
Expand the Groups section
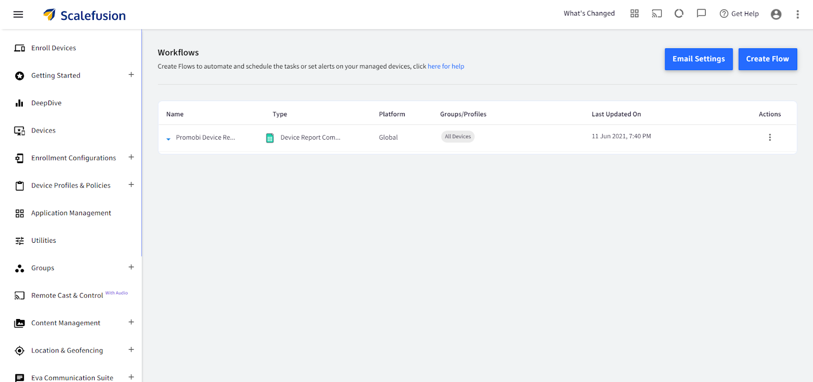pos(131,267)
